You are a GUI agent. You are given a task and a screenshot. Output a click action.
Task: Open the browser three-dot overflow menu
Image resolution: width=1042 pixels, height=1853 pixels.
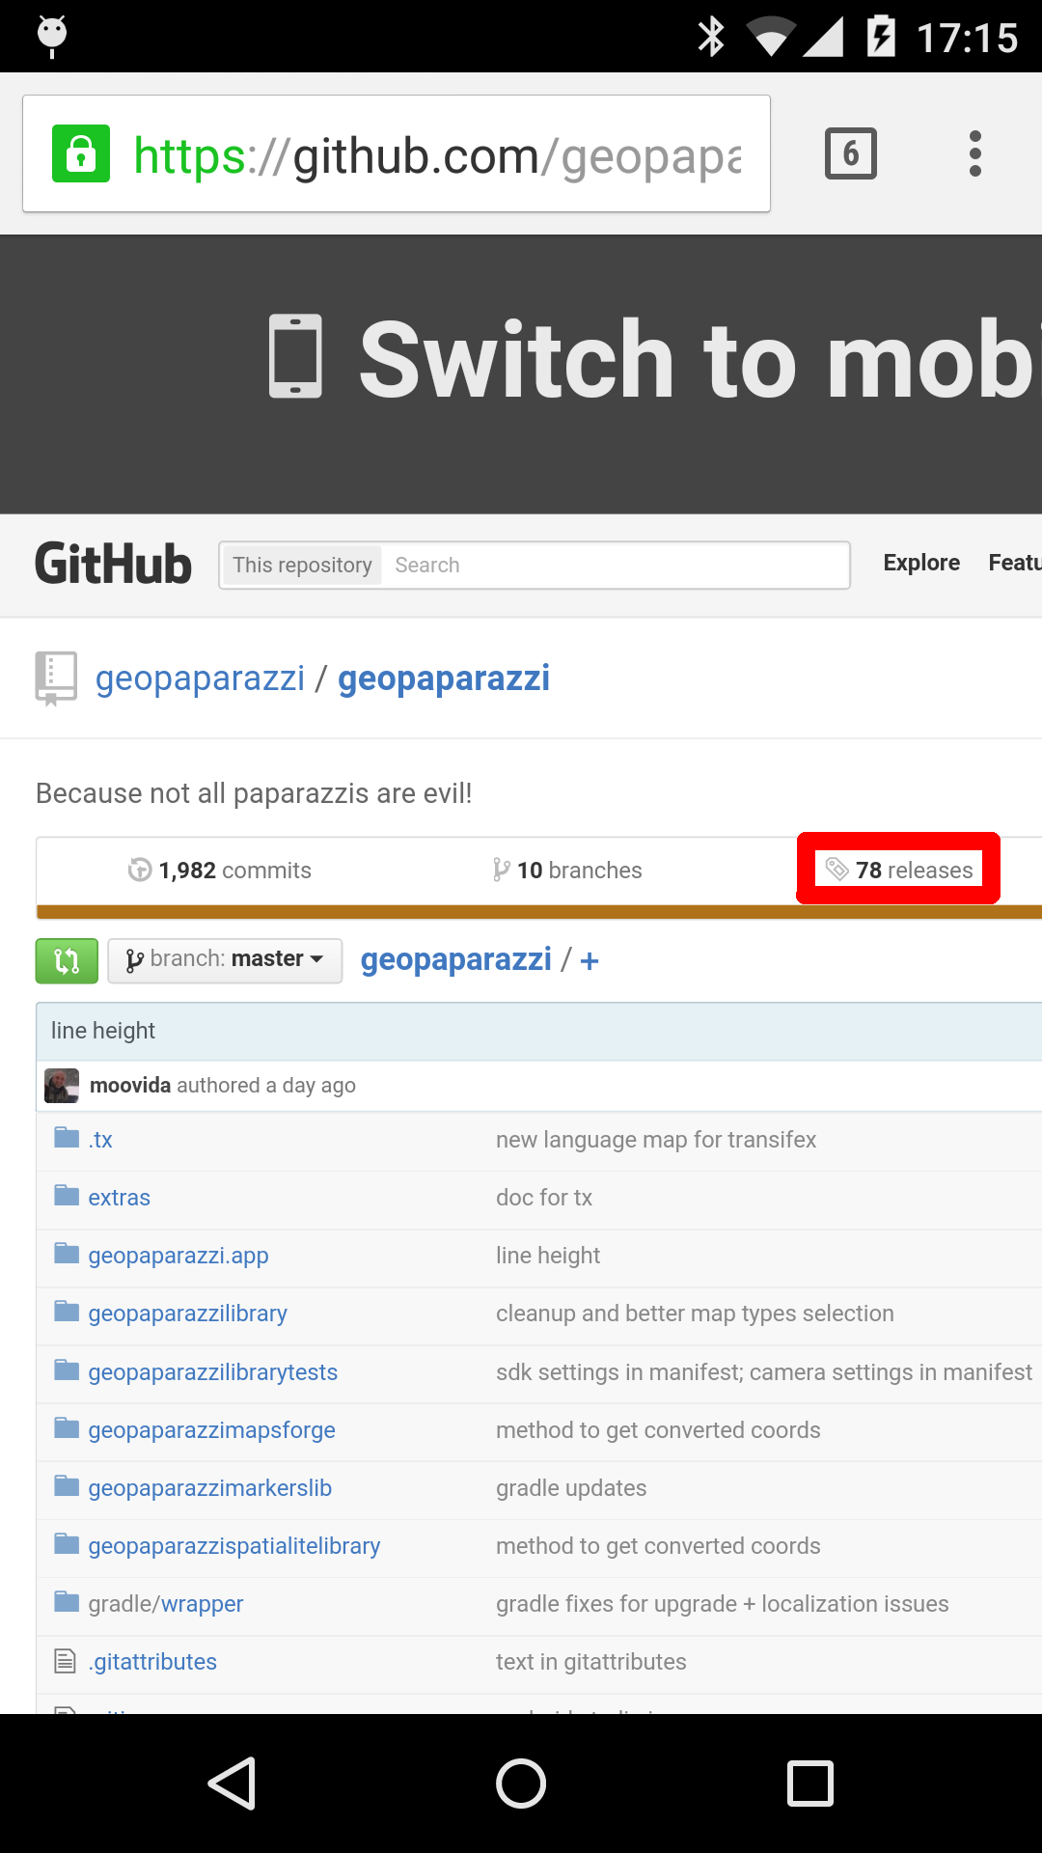tap(975, 153)
